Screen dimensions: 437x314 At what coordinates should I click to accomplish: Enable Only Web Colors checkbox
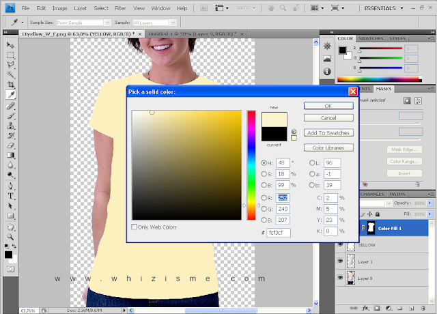click(134, 227)
